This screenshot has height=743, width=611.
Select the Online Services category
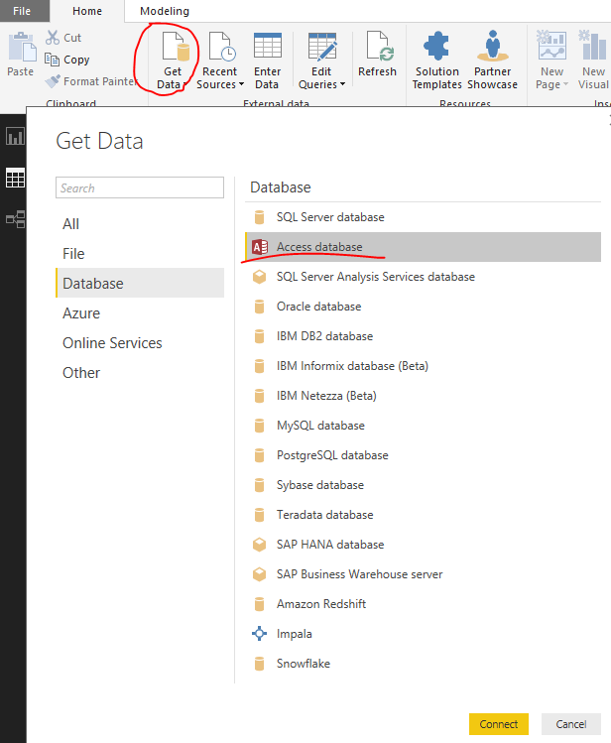tap(140, 343)
